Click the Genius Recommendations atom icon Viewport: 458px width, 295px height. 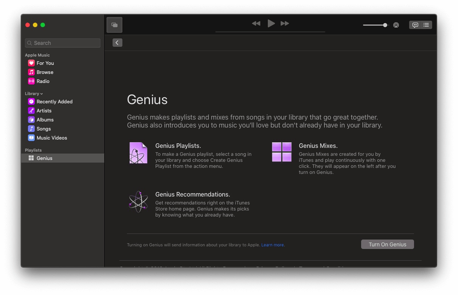138,202
